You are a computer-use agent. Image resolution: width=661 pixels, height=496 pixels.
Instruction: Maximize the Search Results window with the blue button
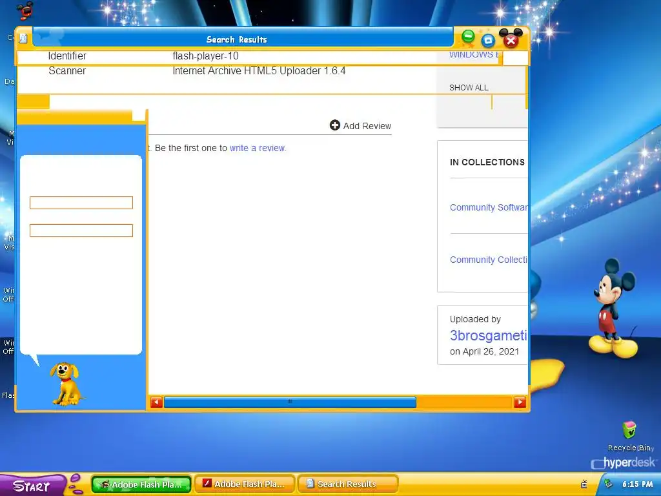coord(488,41)
